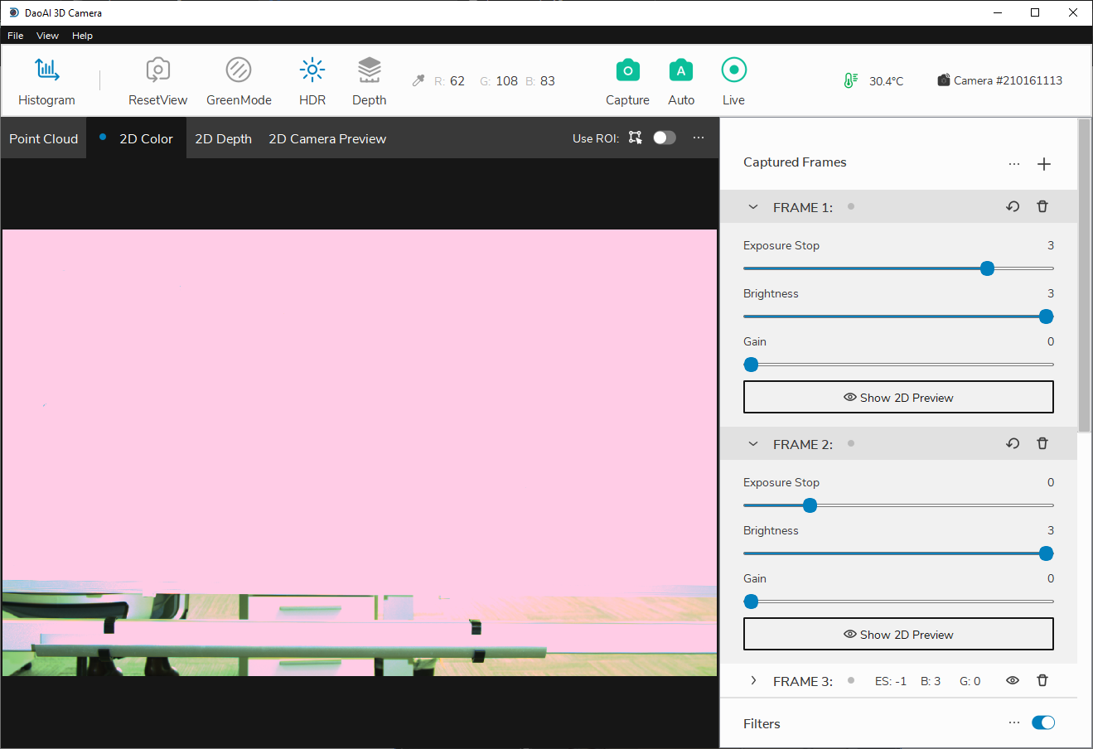The height and width of the screenshot is (749, 1093).
Task: Add a new captured frame with plus
Action: (x=1044, y=164)
